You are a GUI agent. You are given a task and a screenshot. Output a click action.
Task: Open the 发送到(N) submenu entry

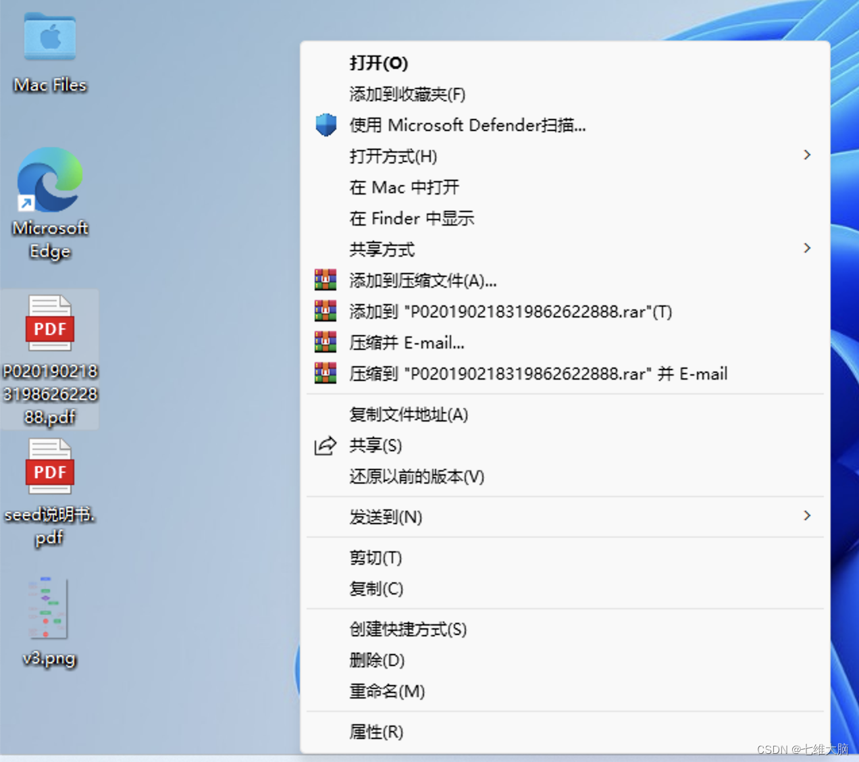[x=565, y=517]
